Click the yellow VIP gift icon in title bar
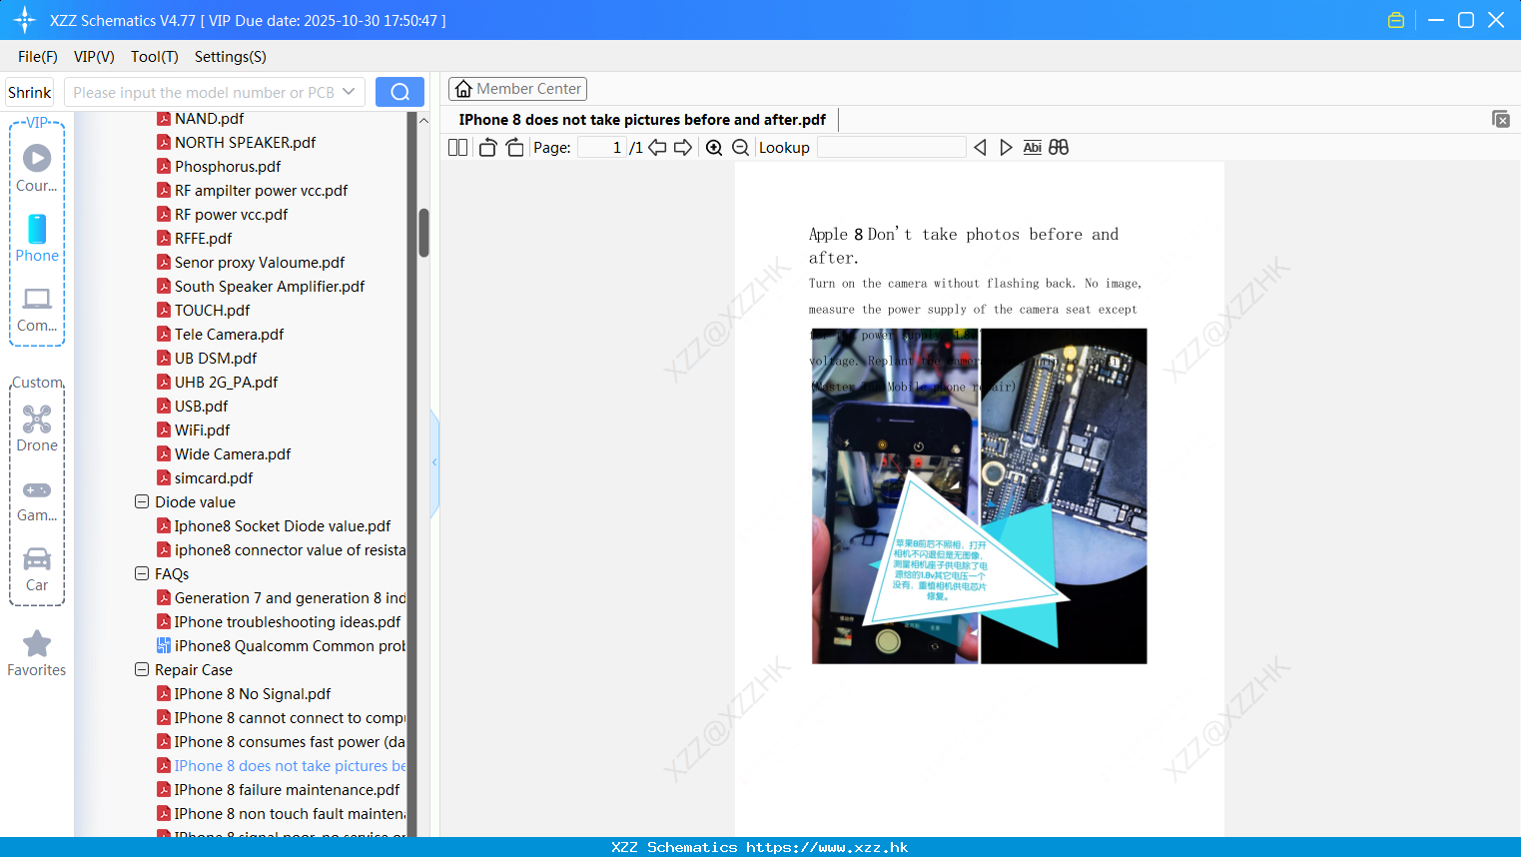 (x=1396, y=20)
